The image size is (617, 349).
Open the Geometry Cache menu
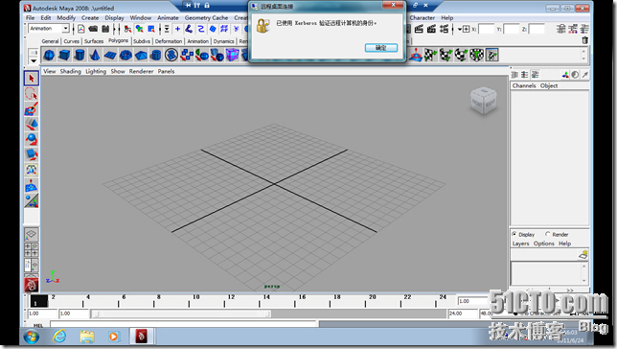pos(206,17)
